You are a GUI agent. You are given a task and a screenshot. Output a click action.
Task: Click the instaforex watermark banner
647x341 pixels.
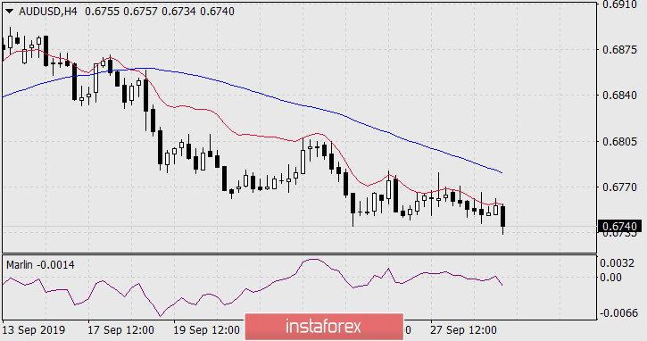[323, 327]
